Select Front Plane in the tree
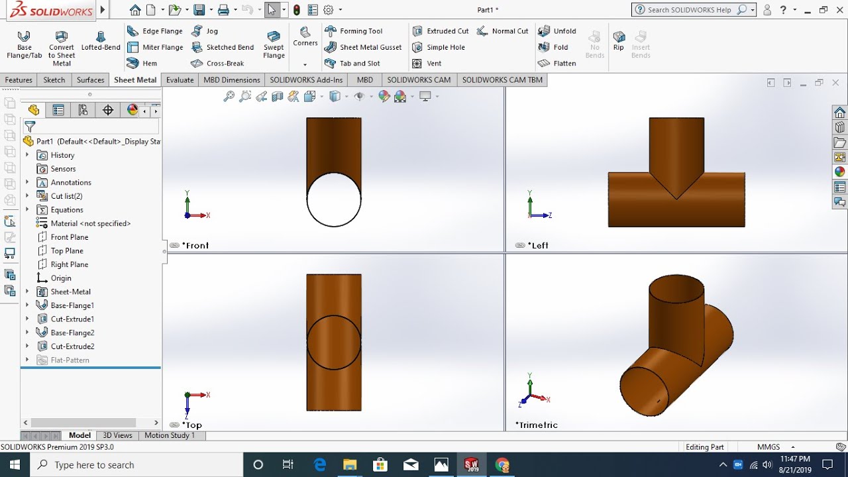This screenshot has height=477, width=848. (x=63, y=237)
